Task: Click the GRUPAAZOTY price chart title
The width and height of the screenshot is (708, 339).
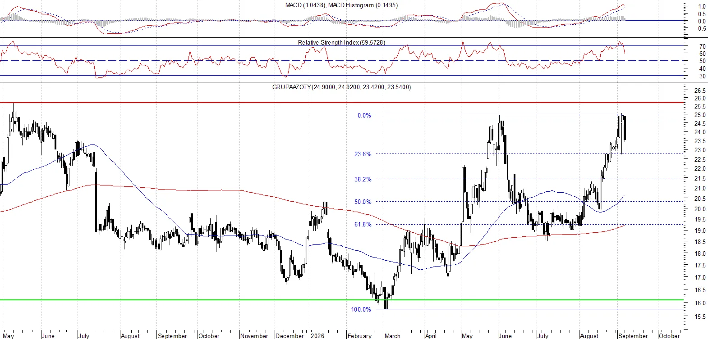Action: 342,87
